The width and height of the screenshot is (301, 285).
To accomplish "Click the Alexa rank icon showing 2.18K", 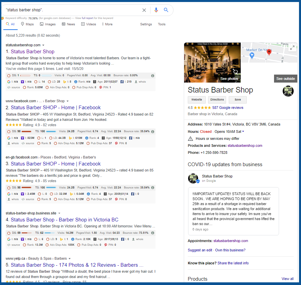I will 73,239.
